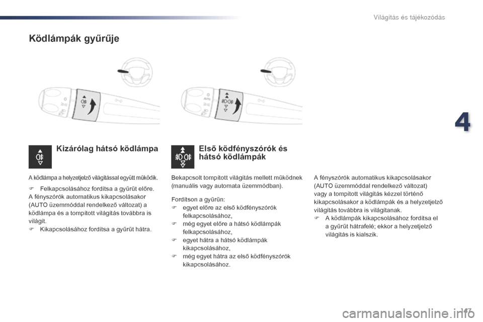Click the heading 'Első ködfényszórók és hátsó ködlámpák'
This screenshot has width=483, height=322.
tap(243, 152)
